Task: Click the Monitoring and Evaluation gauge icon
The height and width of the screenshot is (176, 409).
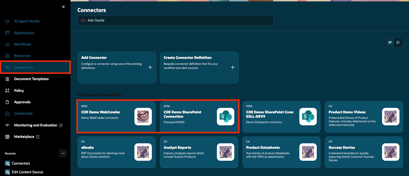Action: pos(8,125)
